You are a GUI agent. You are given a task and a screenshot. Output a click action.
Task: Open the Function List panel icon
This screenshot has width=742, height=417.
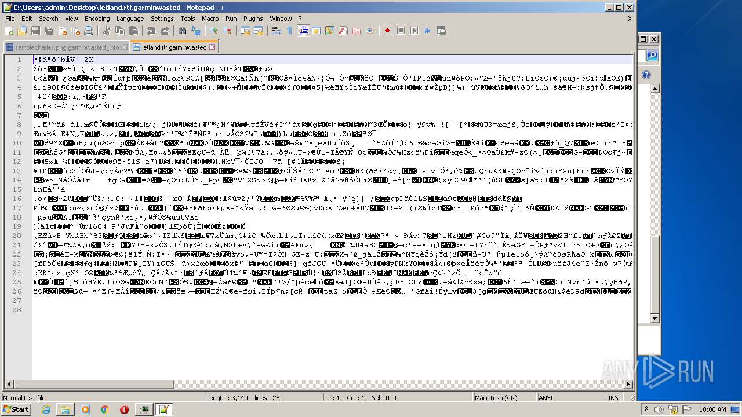pyautogui.click(x=343, y=31)
